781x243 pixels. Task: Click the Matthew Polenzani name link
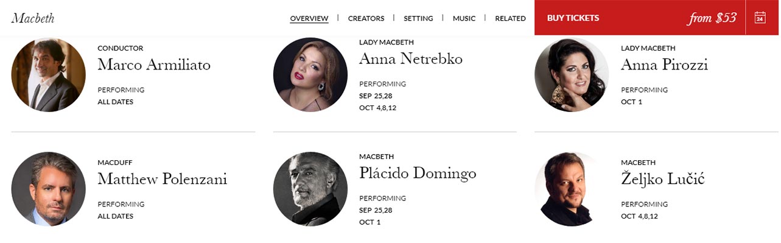pyautogui.click(x=162, y=179)
